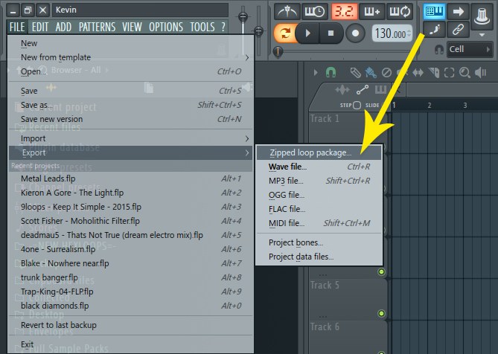498x354 pixels.
Task: Click the pencil draw tool in playlist toolbar
Action: click(356, 72)
